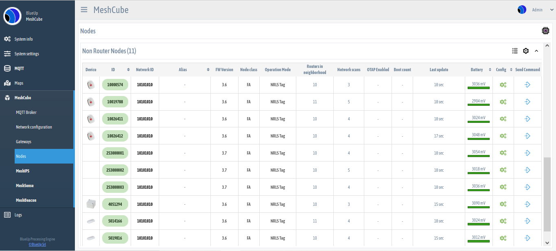The height and width of the screenshot is (251, 556).
Task: Collapse the Non Router Nodes panel
Action: point(536,51)
